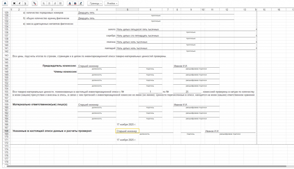Choose text color (red-underlined A)
294x169 pixels.
(x=70, y=3)
